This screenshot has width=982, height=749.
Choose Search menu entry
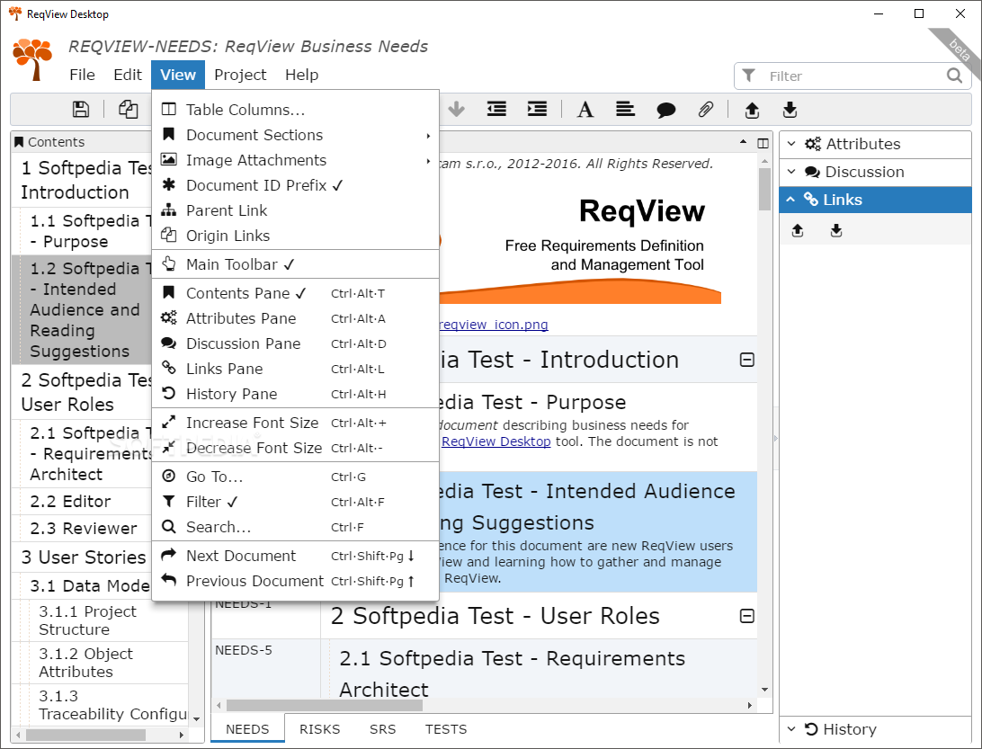(x=295, y=527)
